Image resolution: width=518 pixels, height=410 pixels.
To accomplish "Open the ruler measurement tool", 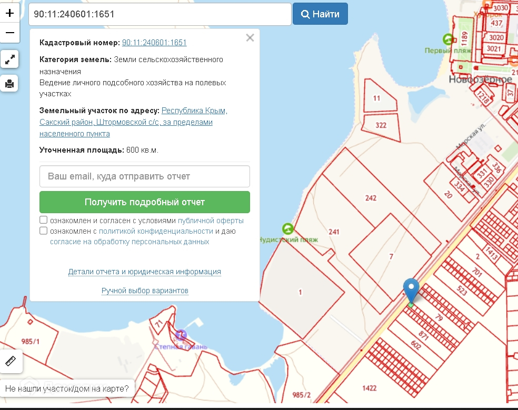I will coord(11,361).
